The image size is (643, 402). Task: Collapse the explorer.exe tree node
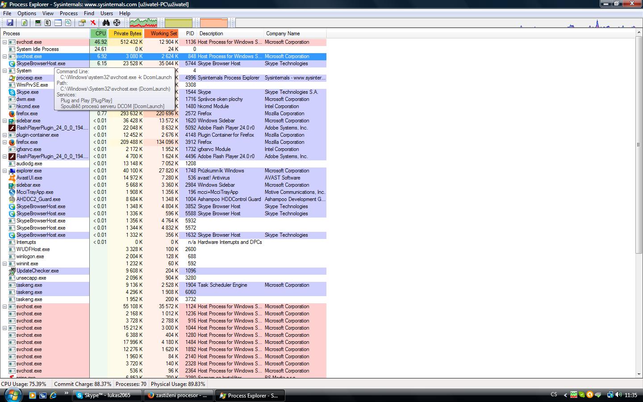(5, 171)
